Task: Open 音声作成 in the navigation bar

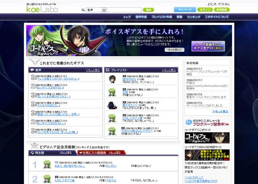Action: (x=141, y=17)
